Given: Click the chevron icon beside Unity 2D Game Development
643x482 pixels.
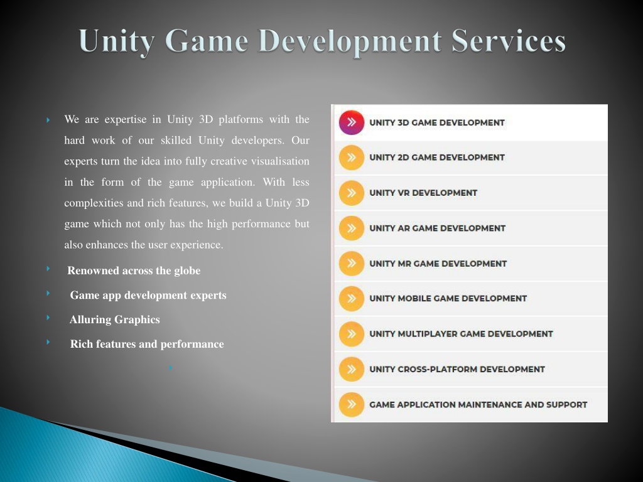Looking at the screenshot, I should 352,158.
